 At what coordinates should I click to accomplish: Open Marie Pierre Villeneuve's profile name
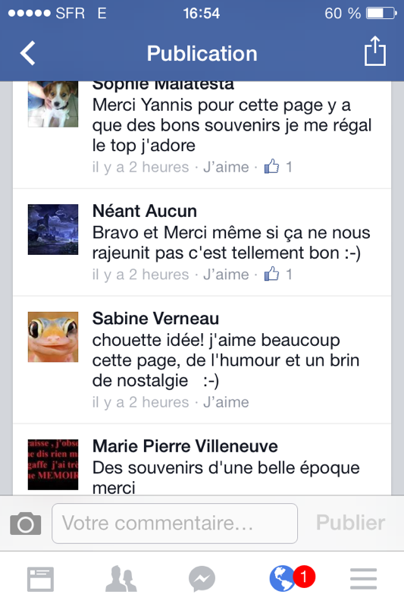coord(185,446)
